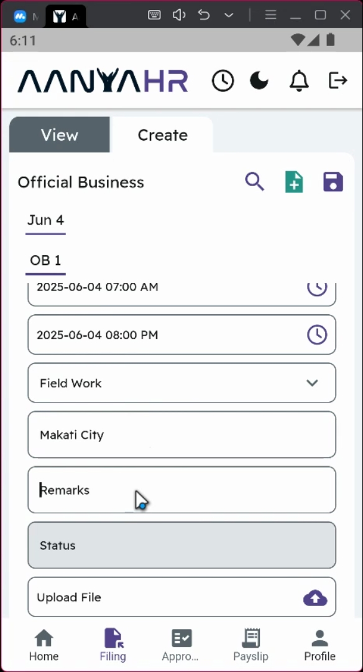363x672 pixels.
Task: Click the Remarks input field
Action: point(182,490)
